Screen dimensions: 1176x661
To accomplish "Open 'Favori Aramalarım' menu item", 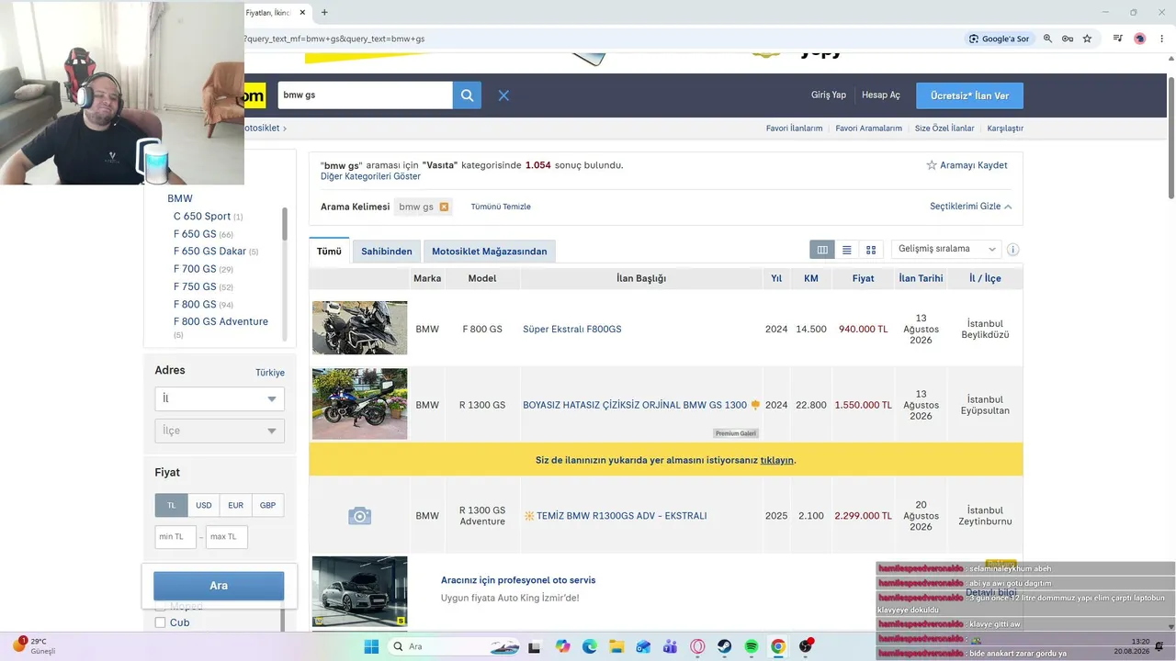I will (868, 129).
